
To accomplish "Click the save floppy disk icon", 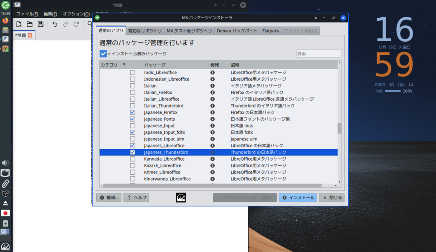I will tap(40, 24).
